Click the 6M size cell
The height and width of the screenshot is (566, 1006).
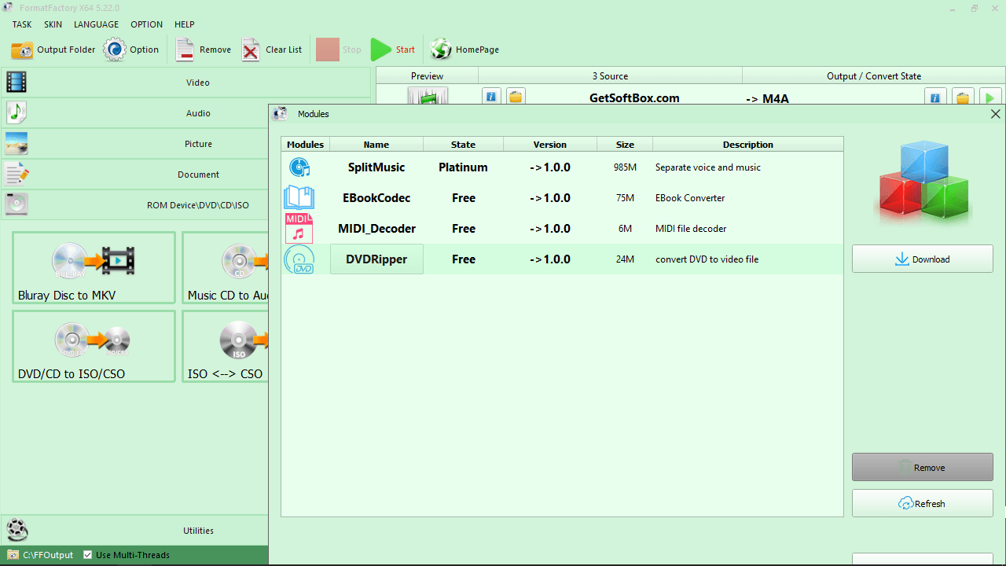click(x=625, y=229)
